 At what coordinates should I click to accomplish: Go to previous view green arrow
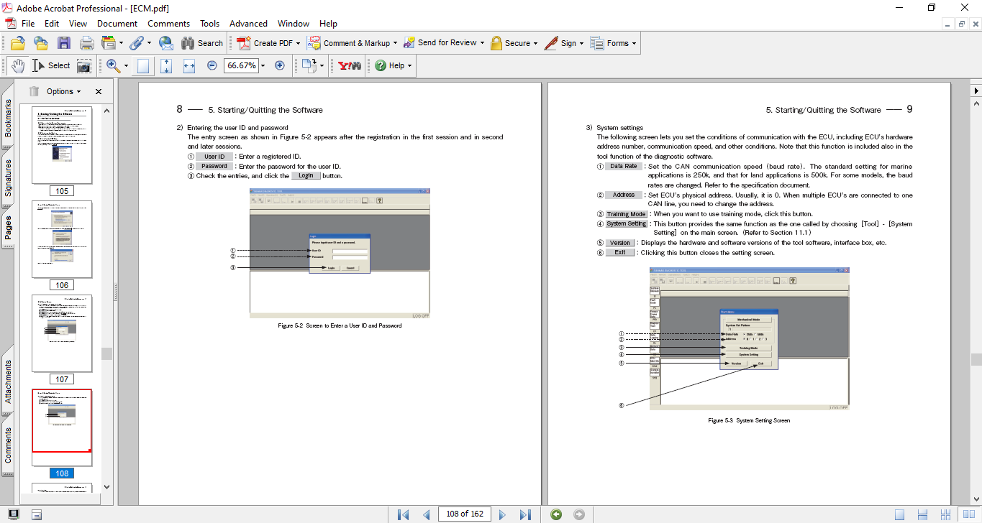click(x=555, y=514)
